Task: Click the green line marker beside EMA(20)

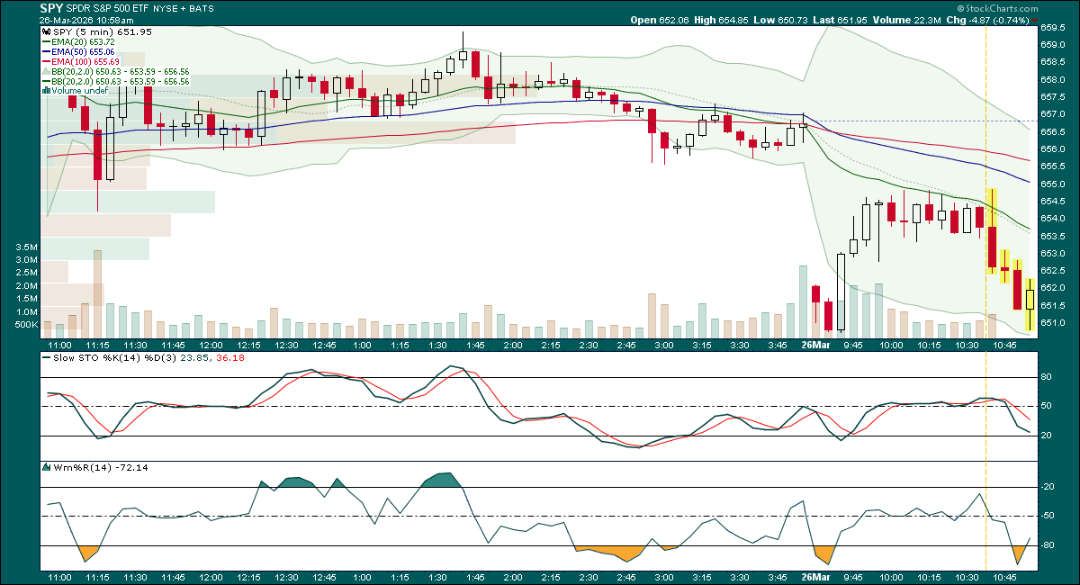Action: coord(45,42)
